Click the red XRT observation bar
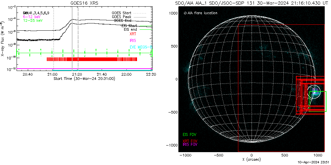Viewport: 331px width, 165px height. pyautogui.click(x=92, y=59)
